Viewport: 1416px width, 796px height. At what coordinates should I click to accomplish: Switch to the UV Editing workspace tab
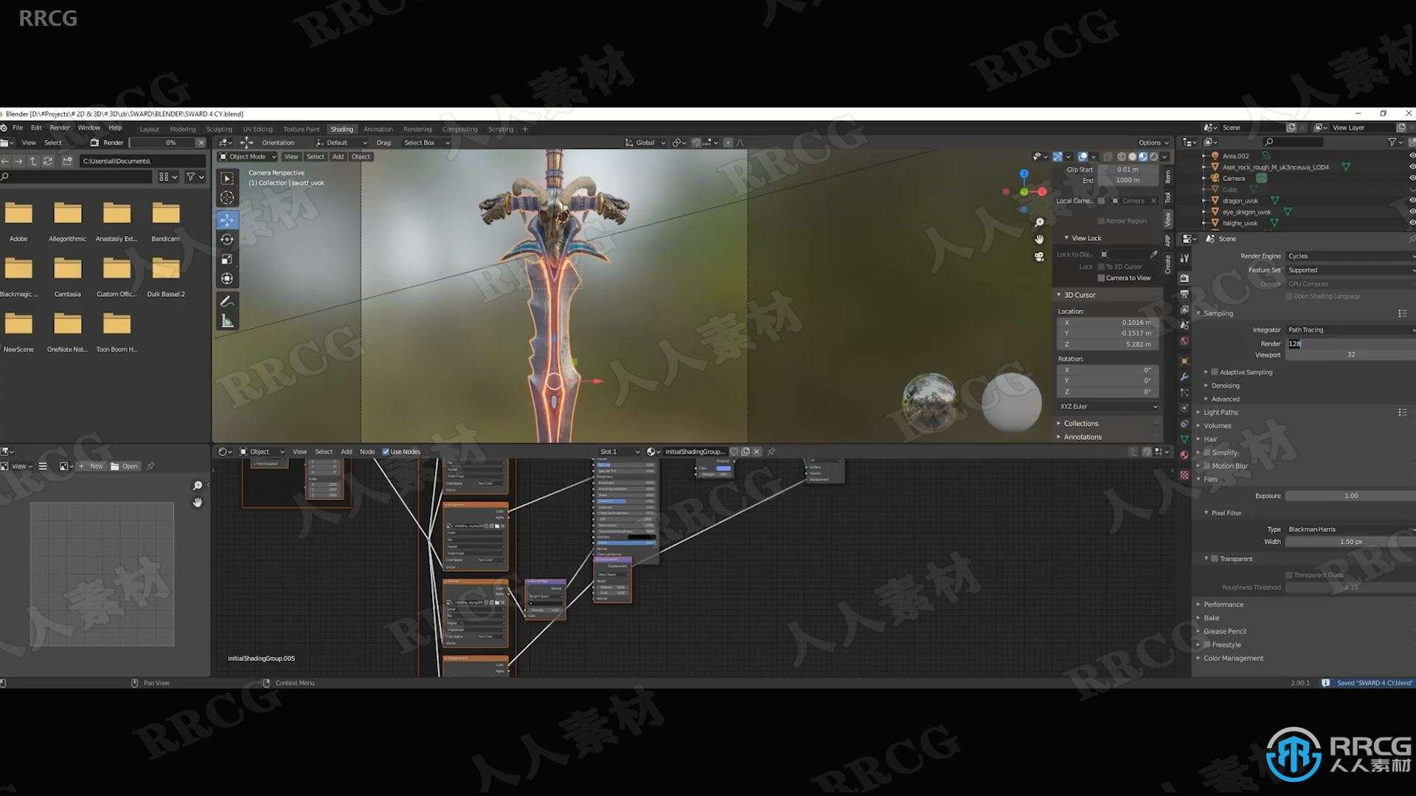[257, 129]
